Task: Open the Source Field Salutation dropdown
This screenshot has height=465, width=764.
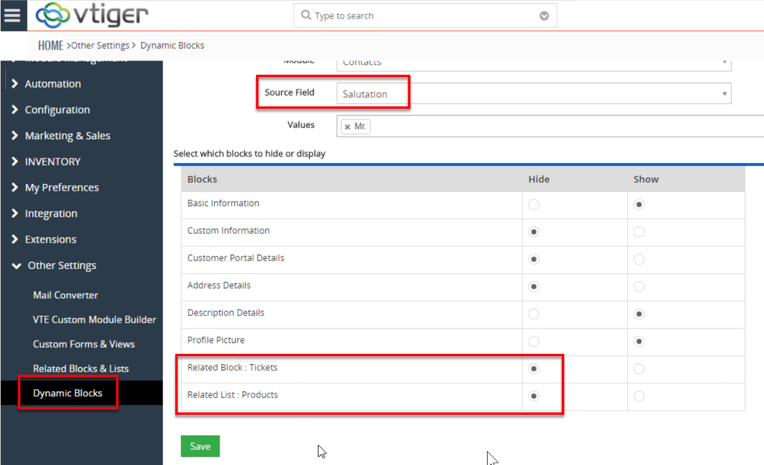Action: (x=534, y=94)
